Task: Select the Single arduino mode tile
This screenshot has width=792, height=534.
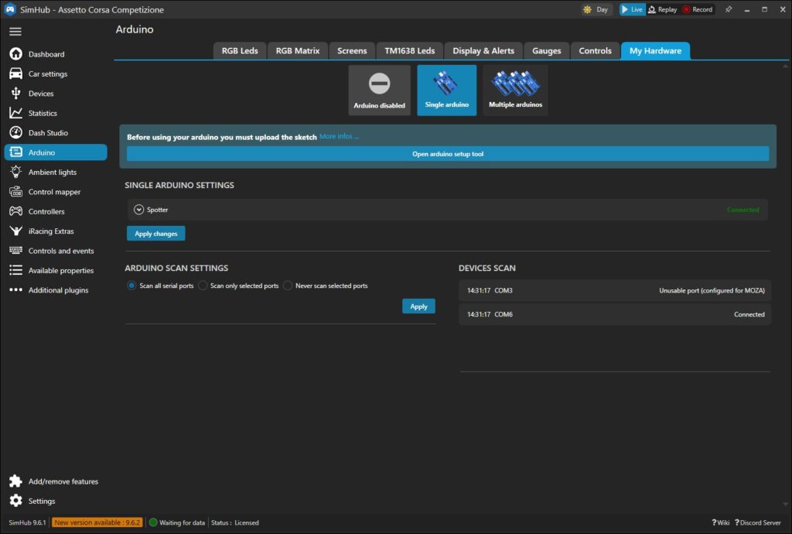Action: pyautogui.click(x=447, y=90)
